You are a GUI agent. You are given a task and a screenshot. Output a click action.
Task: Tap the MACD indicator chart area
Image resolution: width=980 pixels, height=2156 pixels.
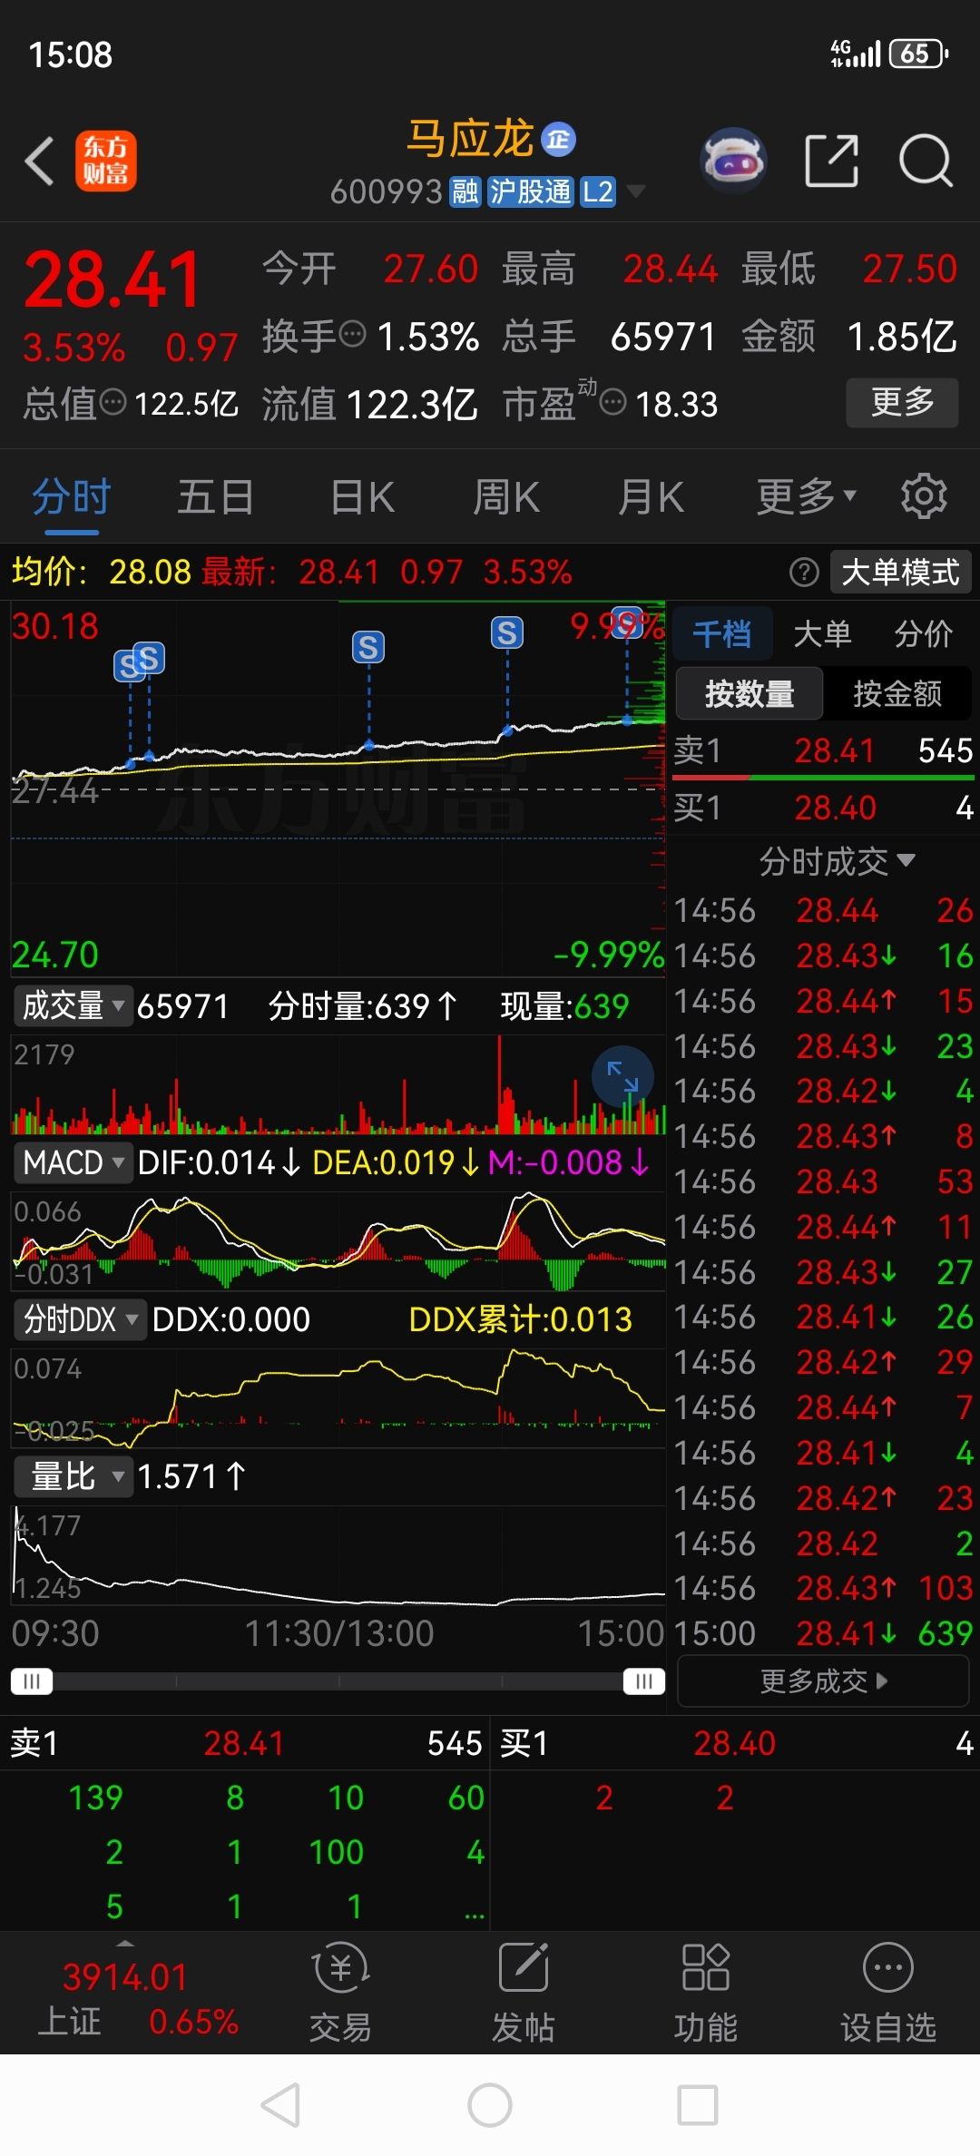(x=338, y=1241)
